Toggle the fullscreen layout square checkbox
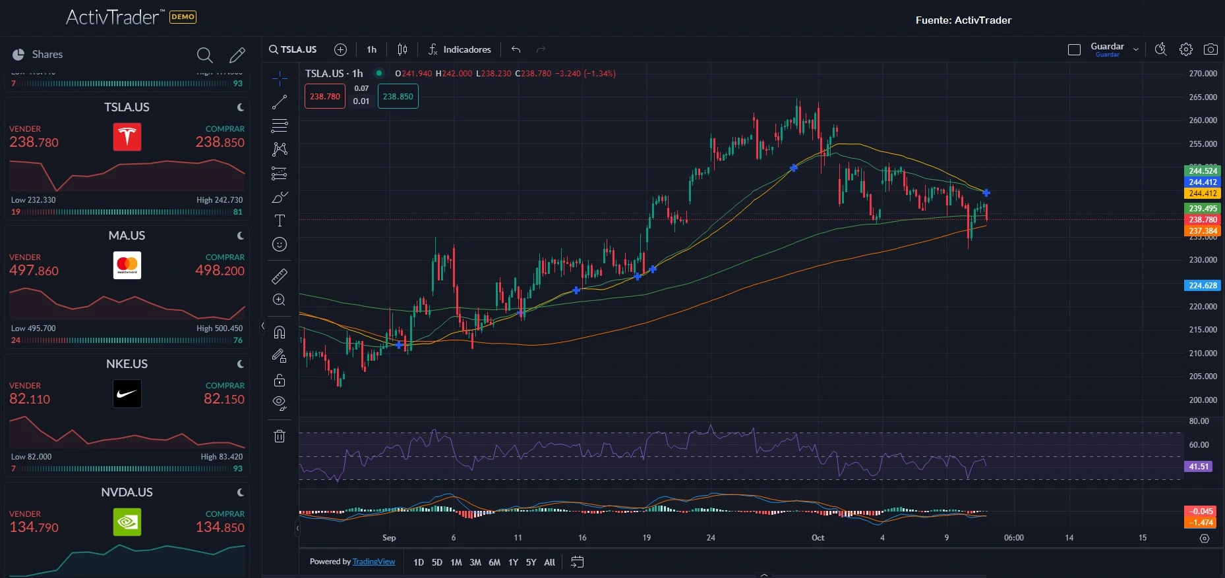 click(1074, 49)
